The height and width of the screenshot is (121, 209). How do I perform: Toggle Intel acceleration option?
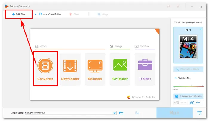[196, 103]
